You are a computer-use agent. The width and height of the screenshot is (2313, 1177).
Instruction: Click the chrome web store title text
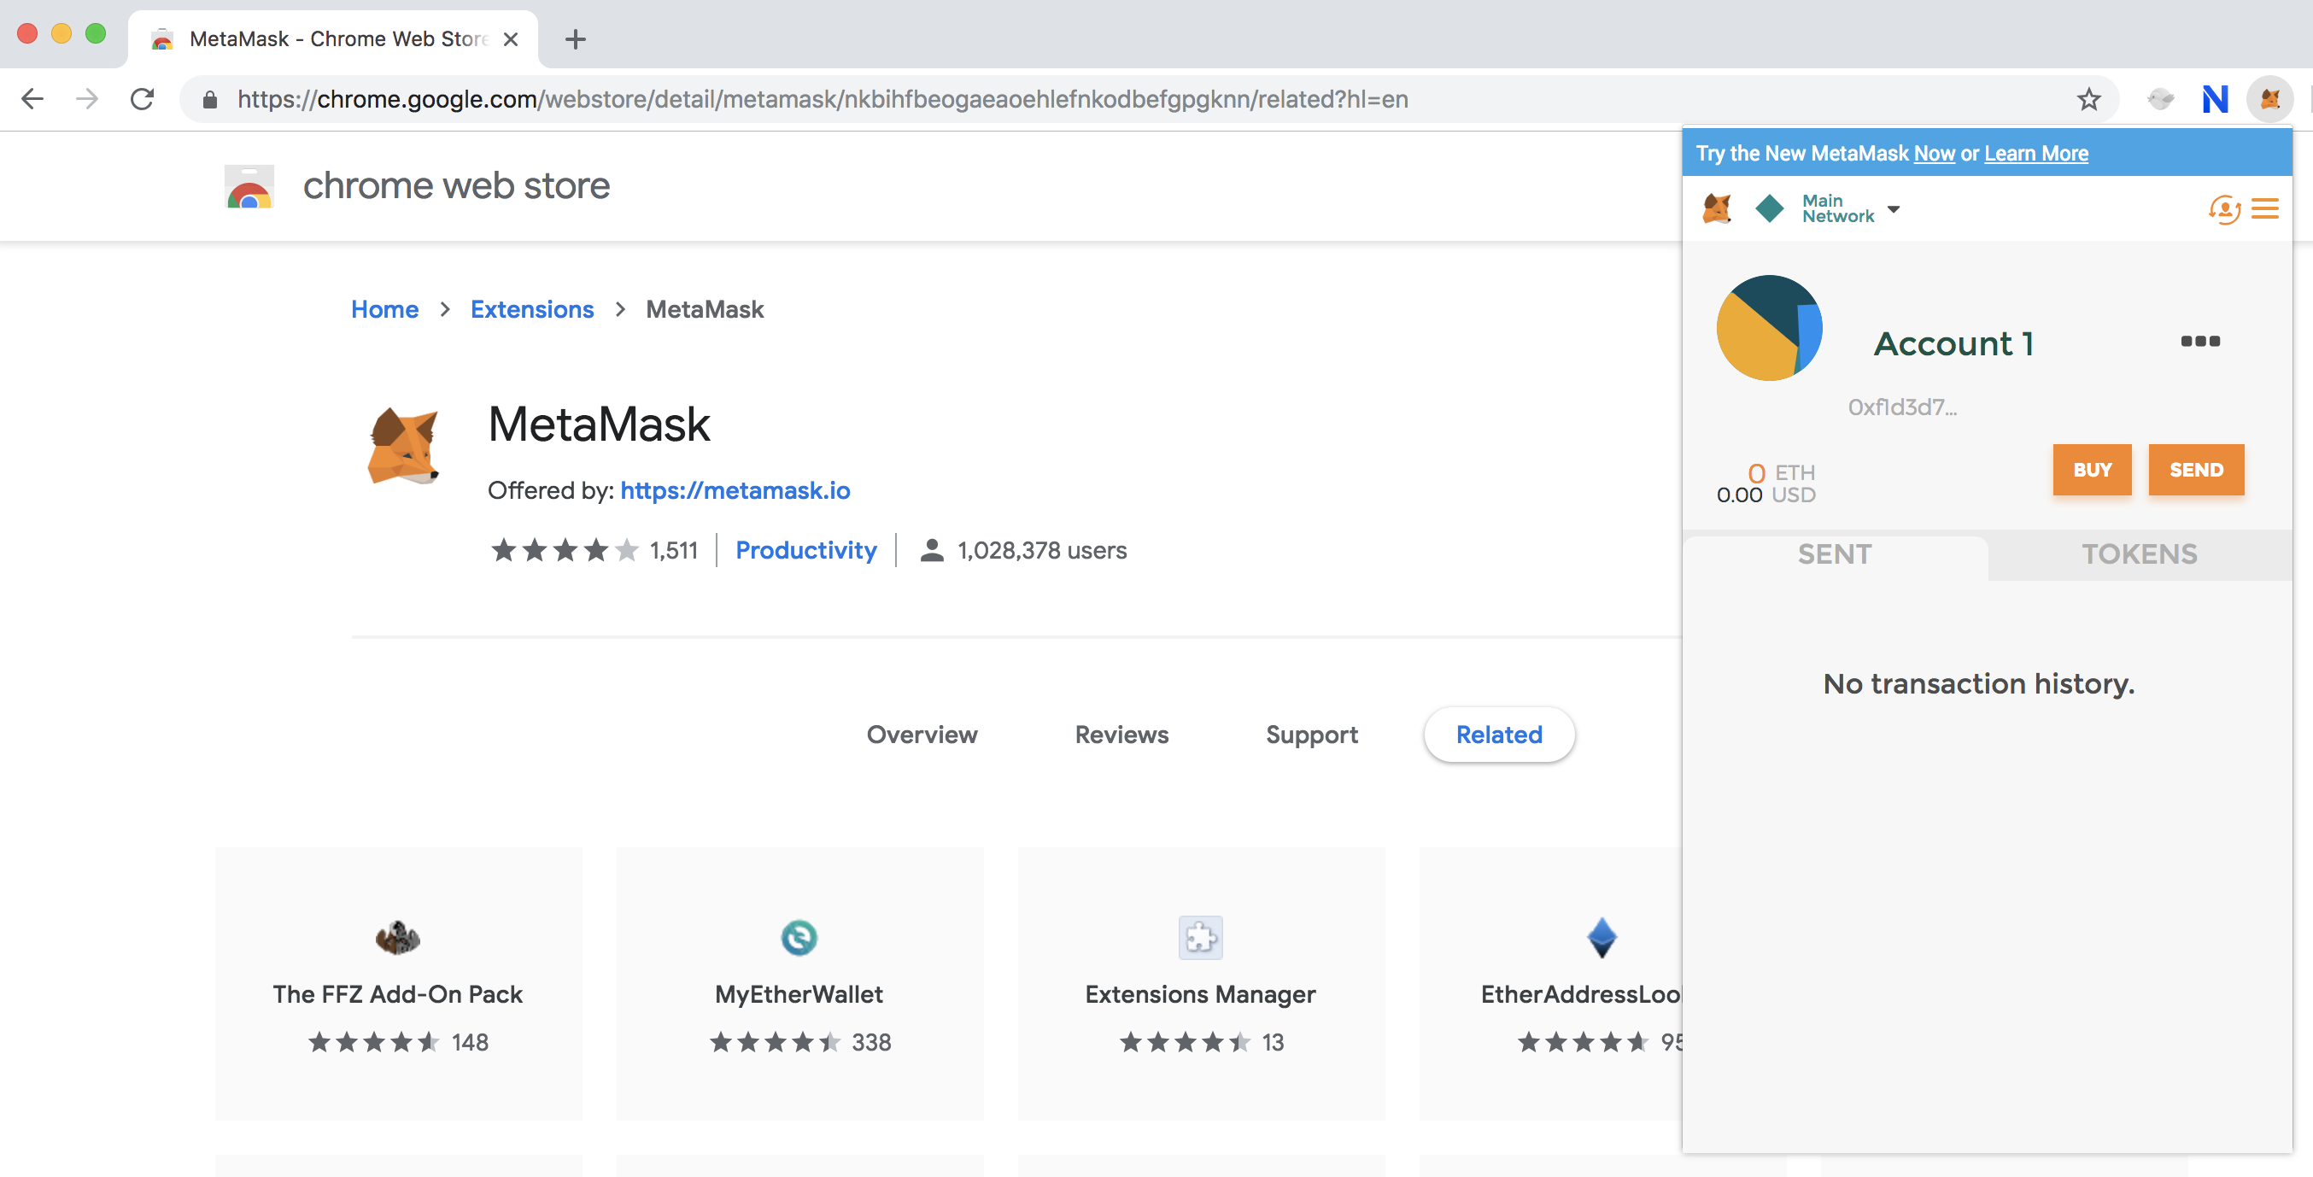456,186
